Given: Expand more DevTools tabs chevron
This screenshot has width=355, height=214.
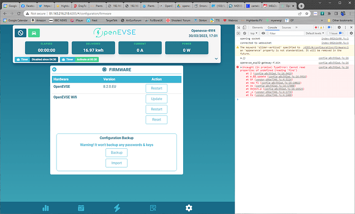Looking at the screenshot, I should pos(296,27).
